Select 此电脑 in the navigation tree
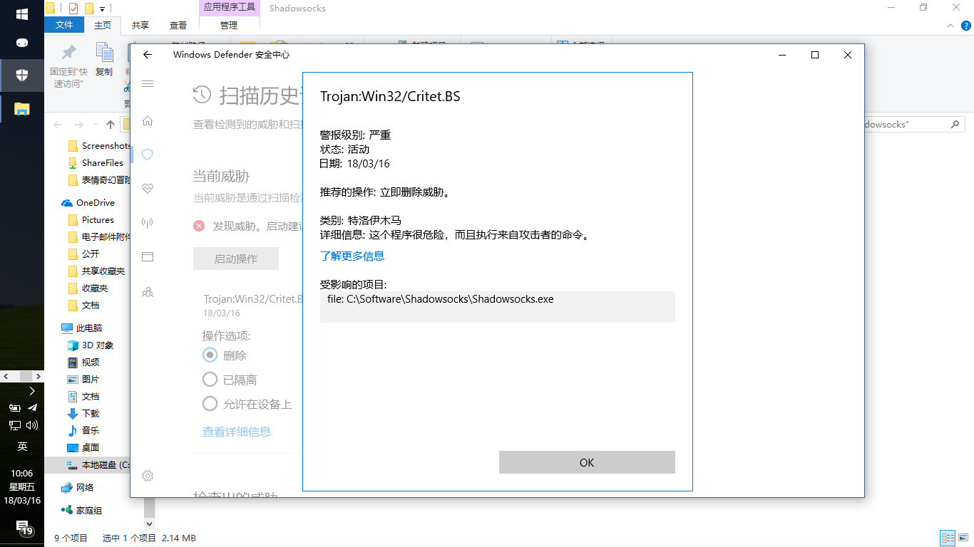The image size is (974, 547). 82,328
